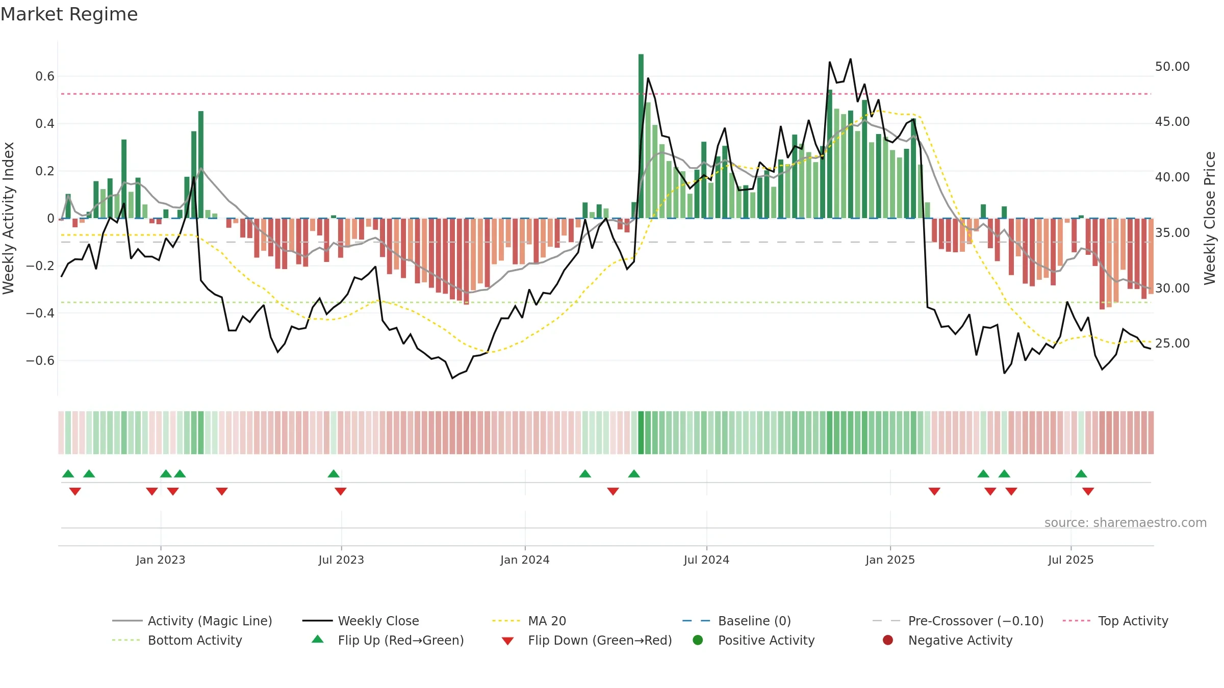Click the Jan 2024 axis label
This screenshot has height=688, width=1224.
pos(525,560)
